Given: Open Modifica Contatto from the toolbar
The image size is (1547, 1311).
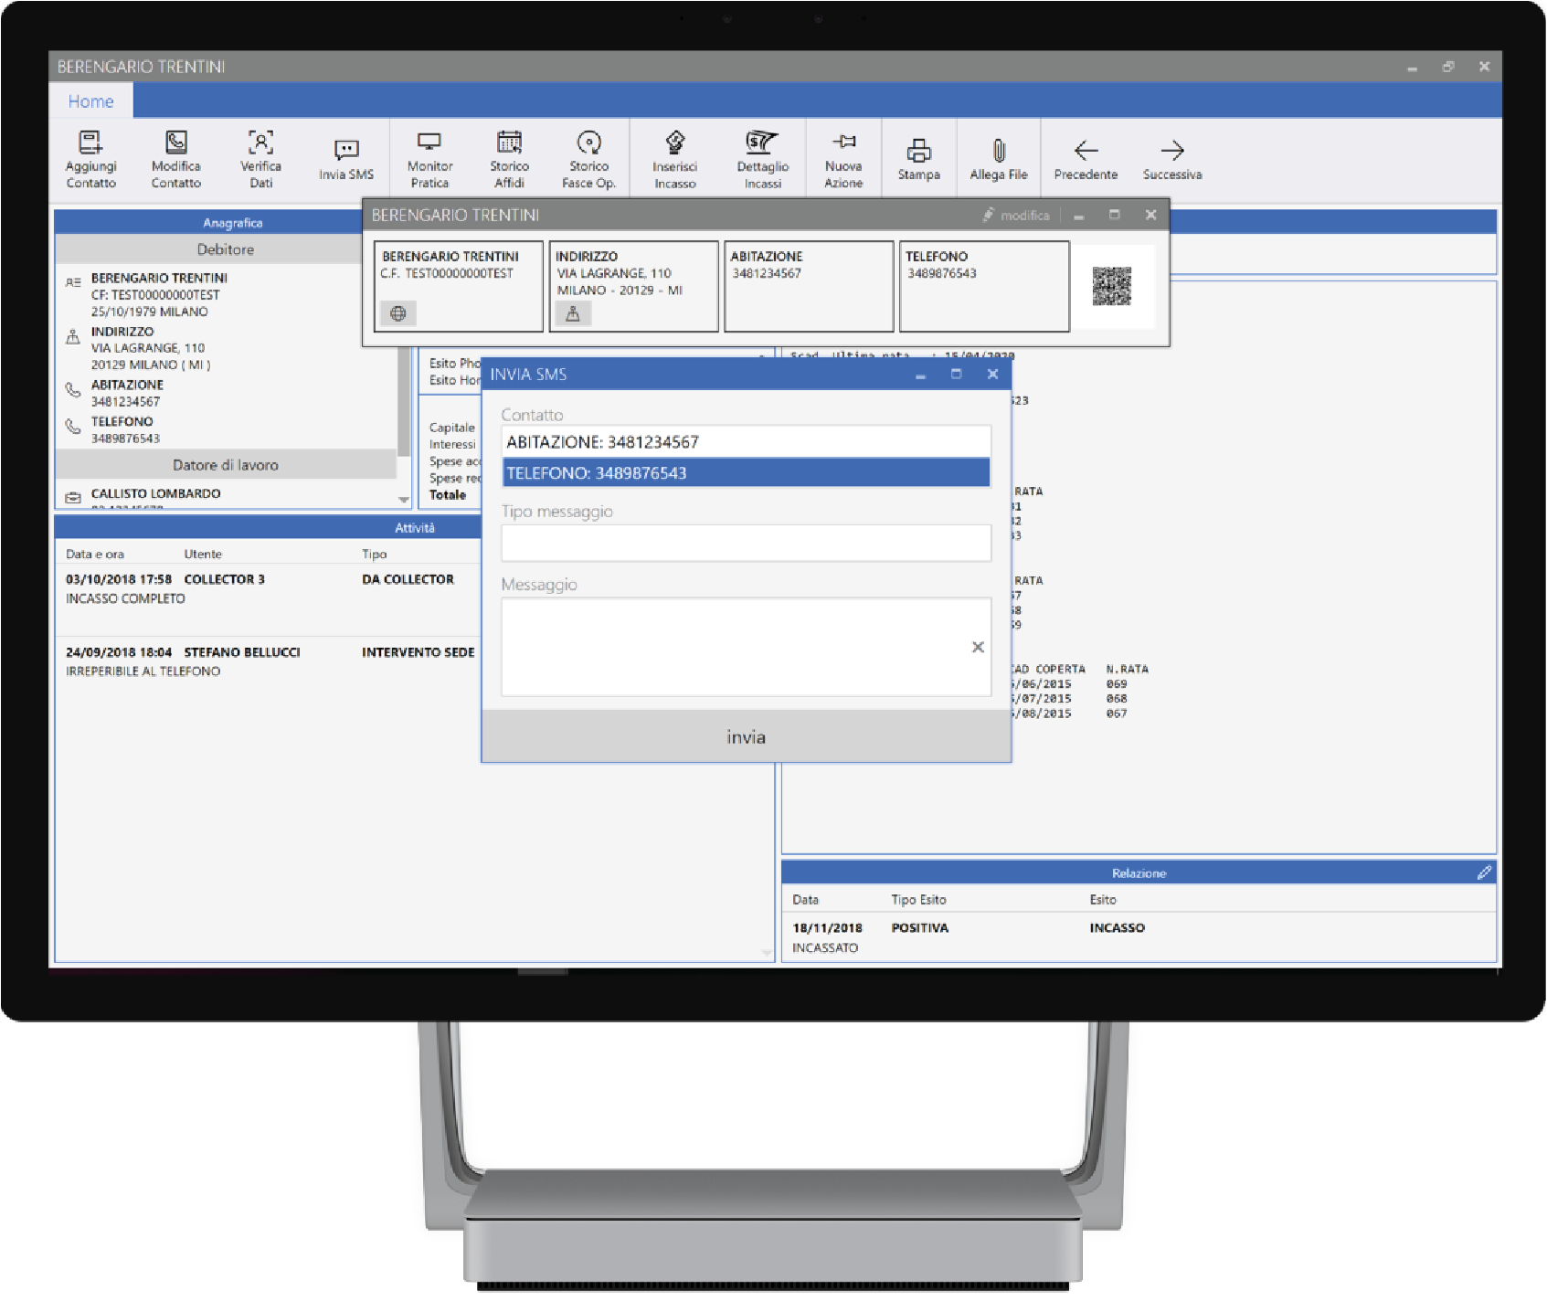Looking at the screenshot, I should (x=175, y=158).
